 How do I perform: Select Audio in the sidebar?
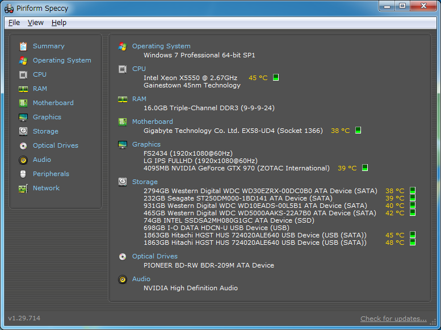(x=42, y=160)
